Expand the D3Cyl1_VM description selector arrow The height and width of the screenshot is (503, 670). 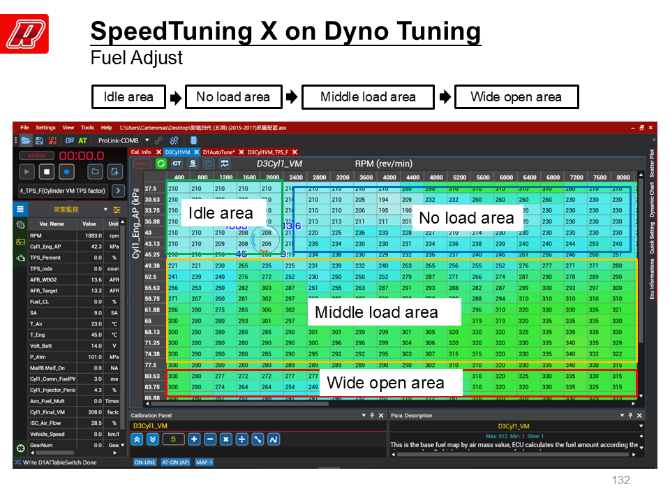[641, 426]
